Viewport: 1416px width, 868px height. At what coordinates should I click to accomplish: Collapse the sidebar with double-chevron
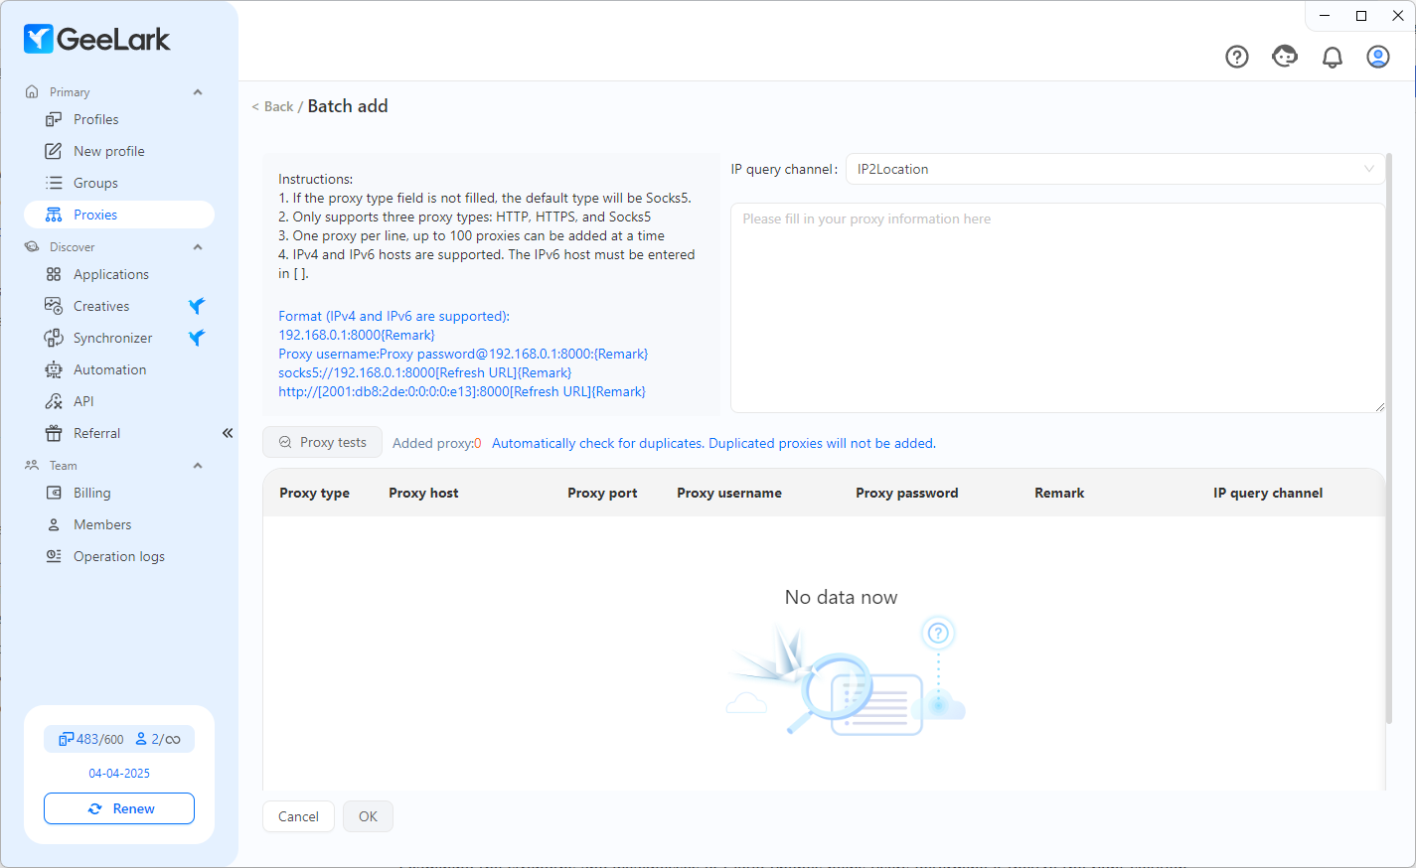coord(228,433)
